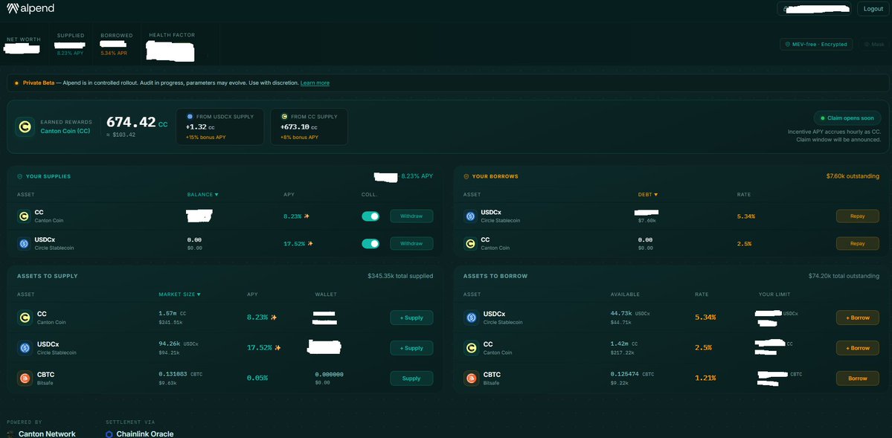The image size is (892, 438).
Task: Repay the CC debt
Action: [857, 243]
